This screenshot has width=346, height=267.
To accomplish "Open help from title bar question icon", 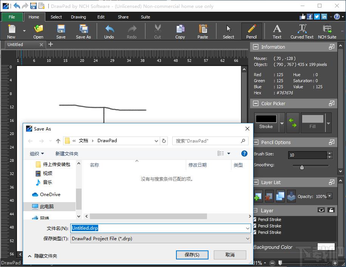I will [x=337, y=17].
